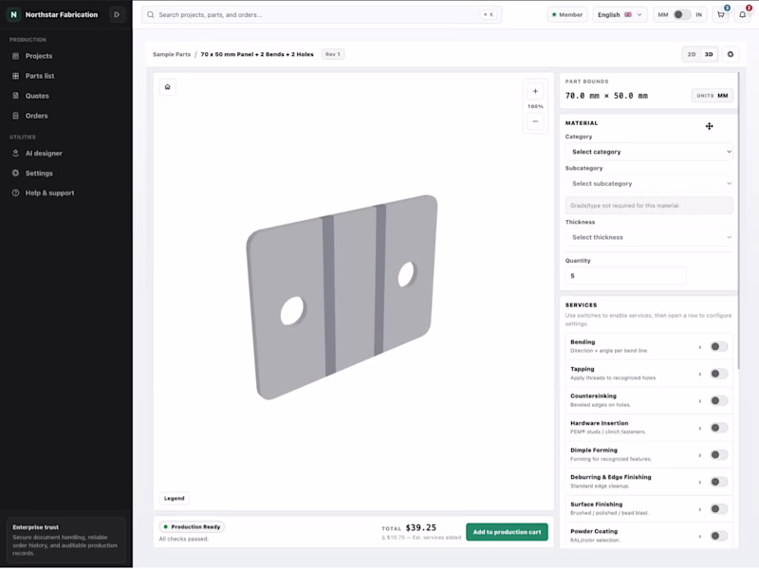The width and height of the screenshot is (759, 569).
Task: Click the Parts list grid icon
Action: point(15,76)
